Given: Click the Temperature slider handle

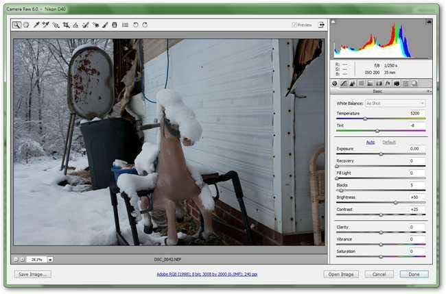Looking at the screenshot, I should pyautogui.click(x=365, y=119).
